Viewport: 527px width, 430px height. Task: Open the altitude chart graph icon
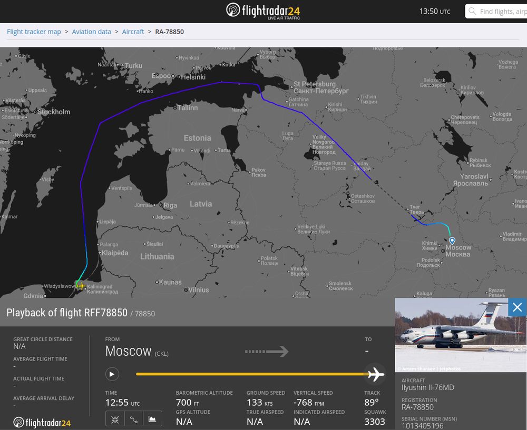coord(152,419)
